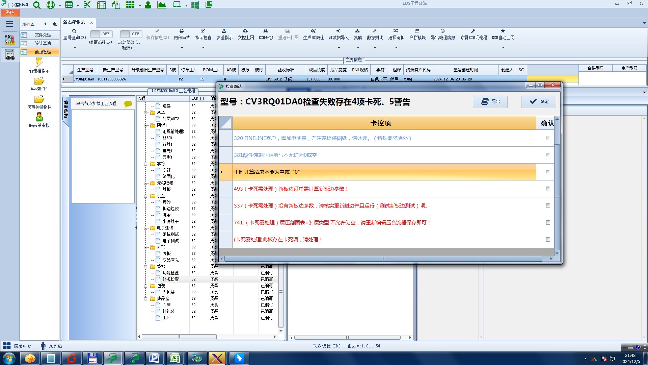
Task: Click the 型号查询 search icon
Action: (x=74, y=31)
